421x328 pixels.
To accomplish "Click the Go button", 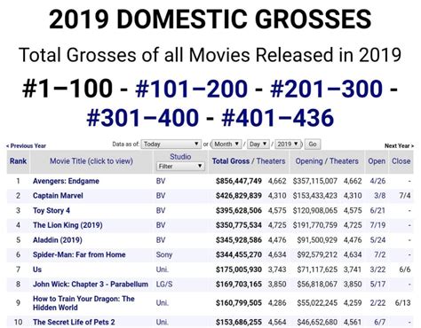I will (x=313, y=144).
